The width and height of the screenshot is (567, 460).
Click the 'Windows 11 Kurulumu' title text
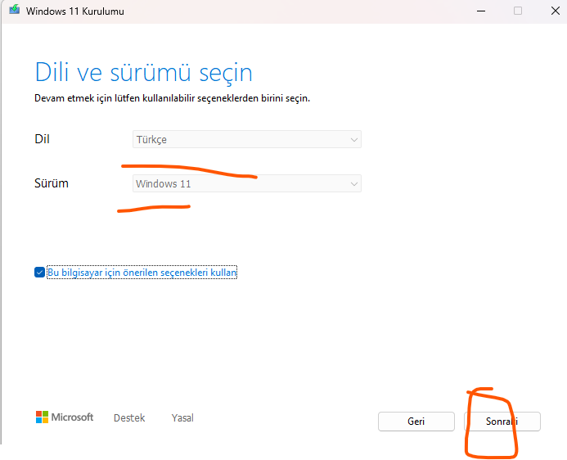point(75,11)
